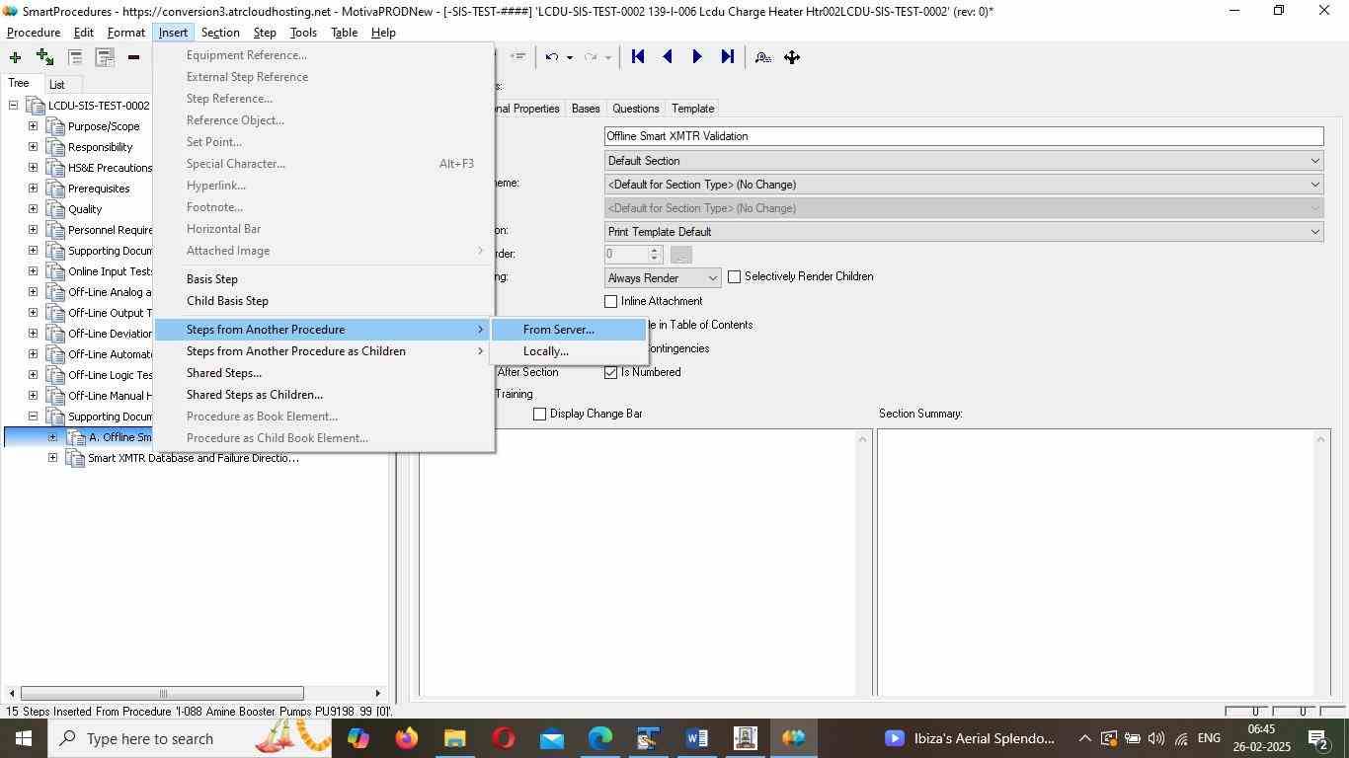Click the first record navigation arrow
The image size is (1349, 758).
pyautogui.click(x=638, y=57)
